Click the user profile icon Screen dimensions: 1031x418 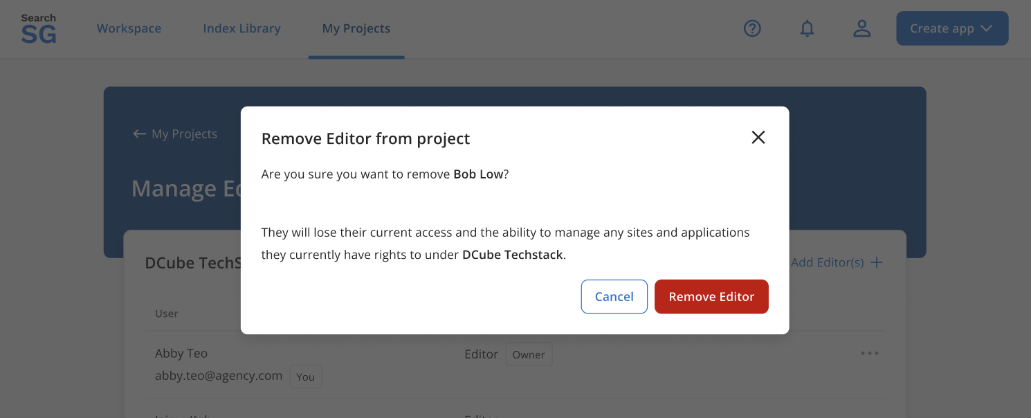[x=861, y=28]
